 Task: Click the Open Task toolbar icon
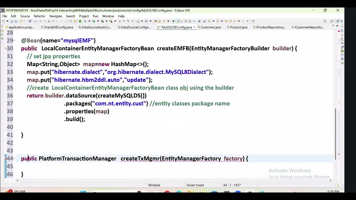[x=160, y=21]
